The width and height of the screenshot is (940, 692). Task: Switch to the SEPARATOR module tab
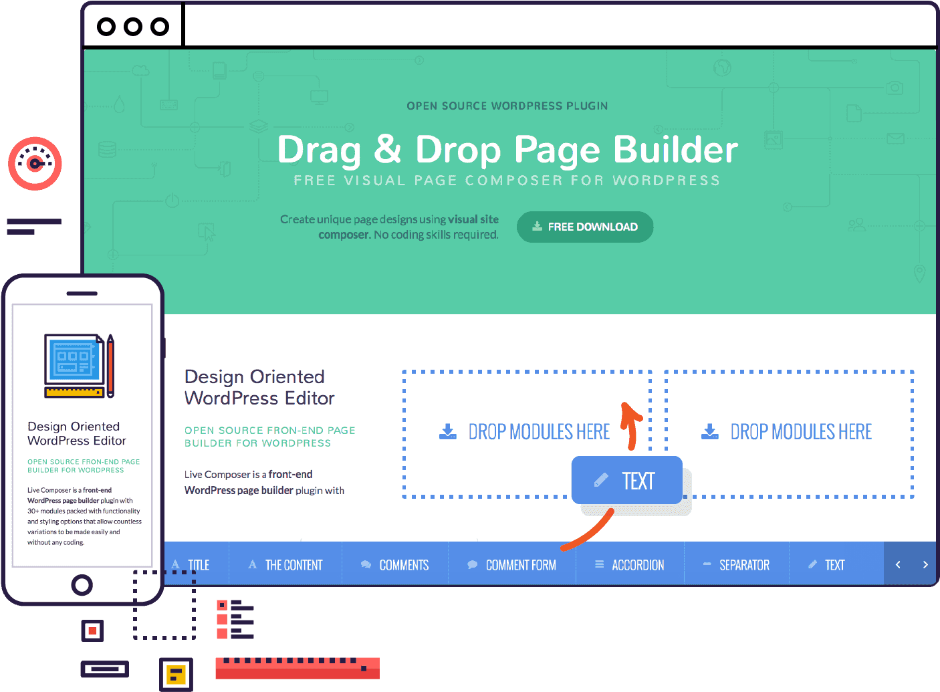pos(737,564)
